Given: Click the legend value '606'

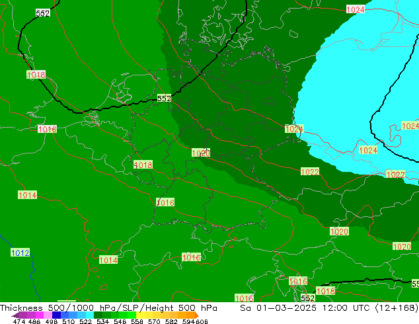Looking at the screenshot, I should (202, 321).
